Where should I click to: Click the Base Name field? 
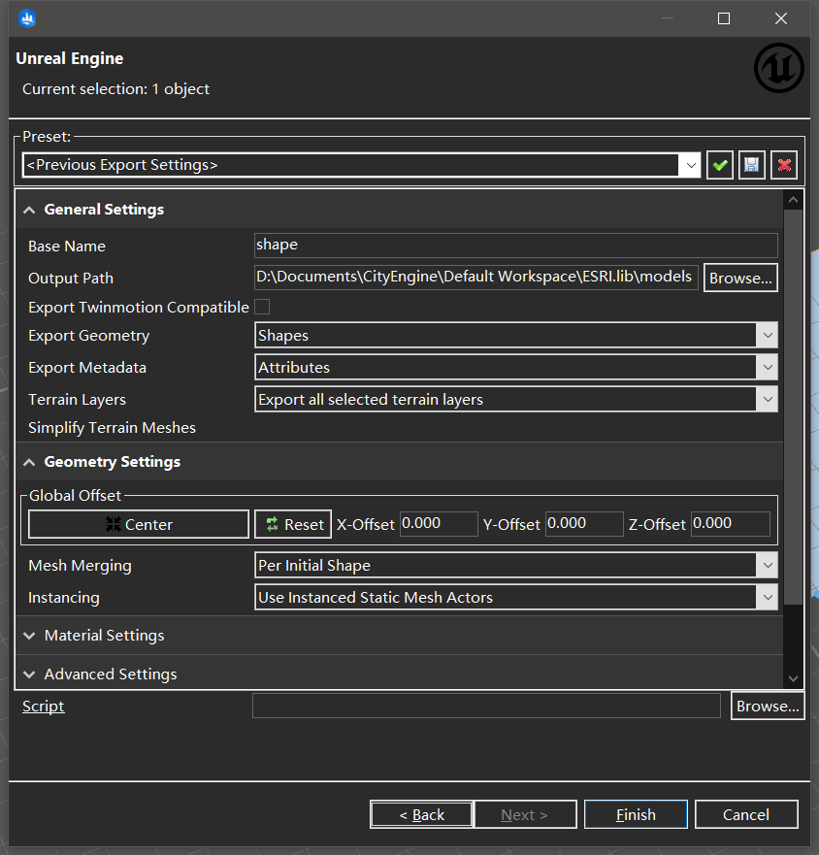516,245
